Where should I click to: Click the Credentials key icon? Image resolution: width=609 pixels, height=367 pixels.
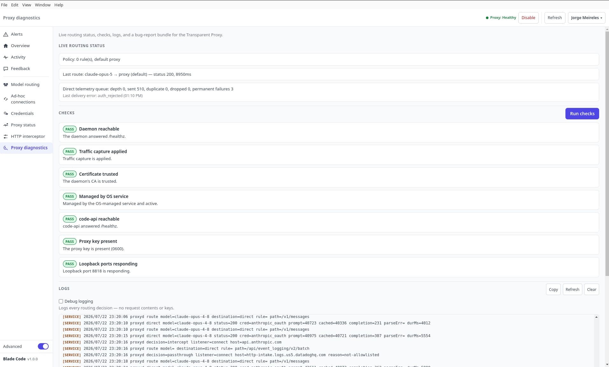tap(6, 114)
